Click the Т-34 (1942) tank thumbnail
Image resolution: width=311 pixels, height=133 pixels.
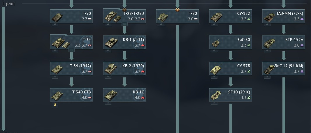tap(57, 69)
